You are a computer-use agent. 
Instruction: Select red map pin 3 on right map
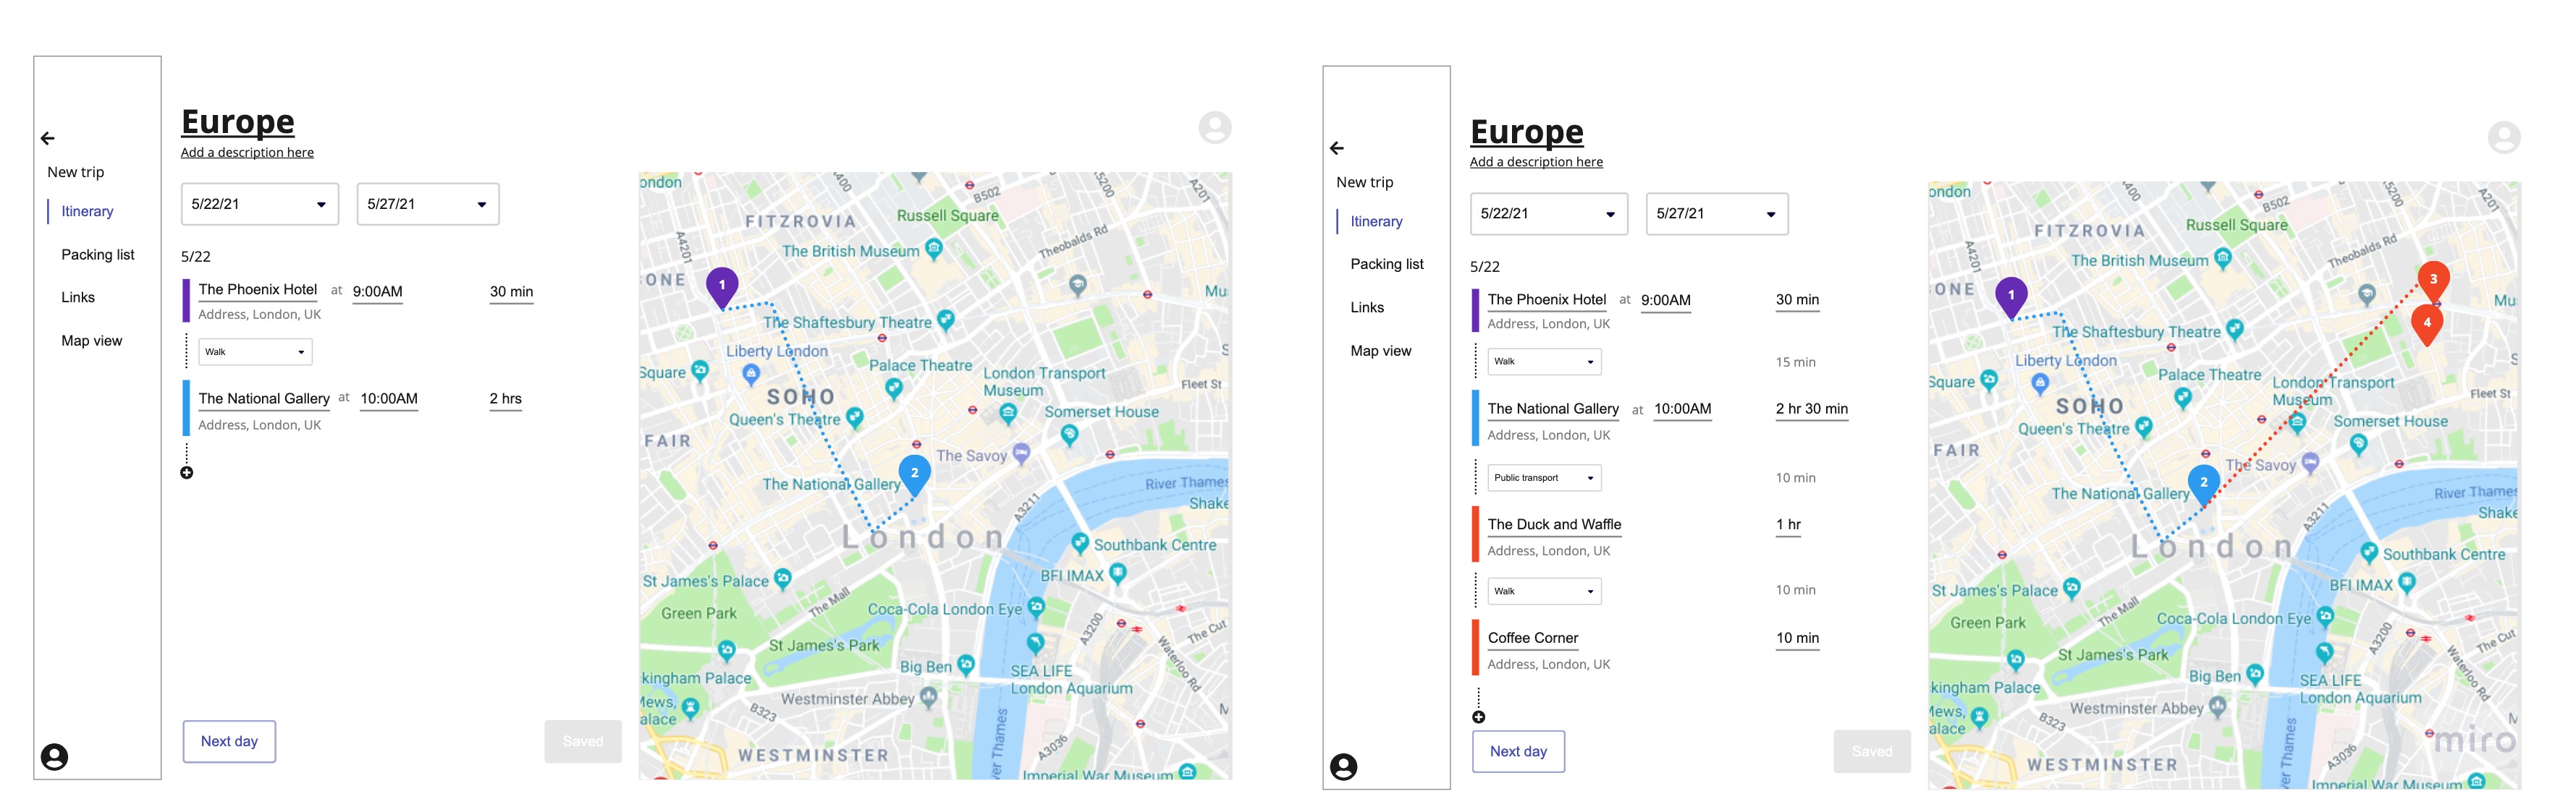click(x=2433, y=282)
